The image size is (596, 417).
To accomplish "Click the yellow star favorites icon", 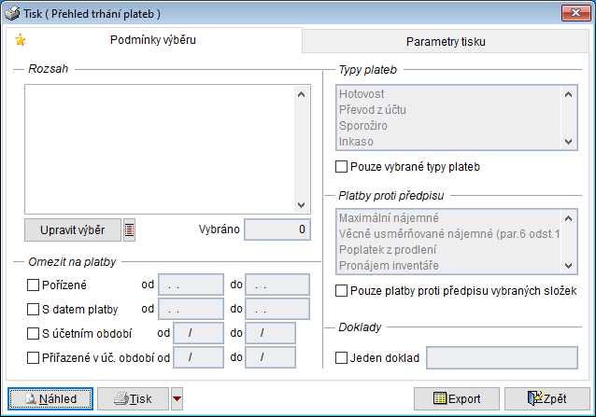I will [x=21, y=40].
